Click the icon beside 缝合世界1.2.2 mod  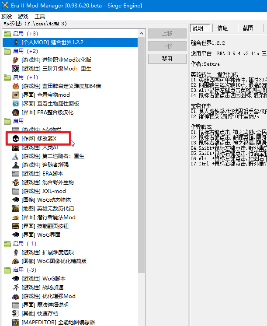(x=16, y=42)
